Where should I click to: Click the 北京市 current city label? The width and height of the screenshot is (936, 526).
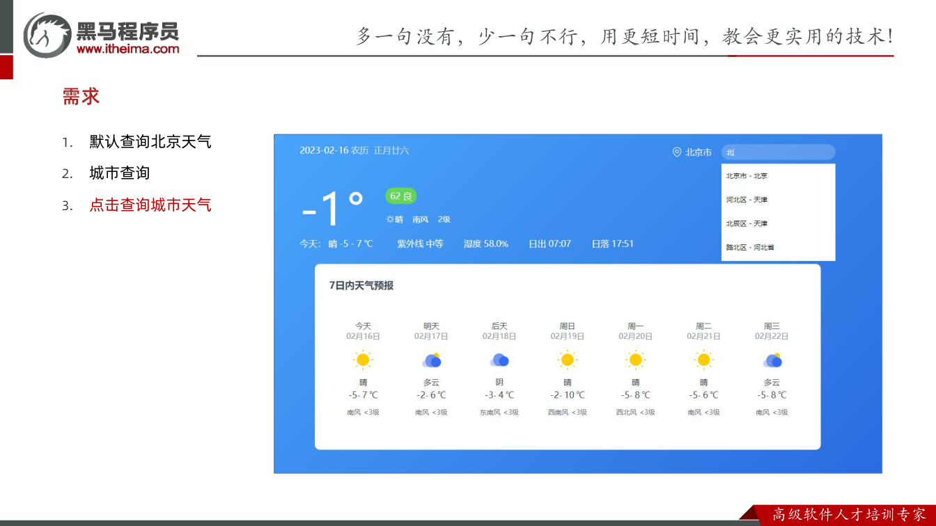click(x=699, y=152)
